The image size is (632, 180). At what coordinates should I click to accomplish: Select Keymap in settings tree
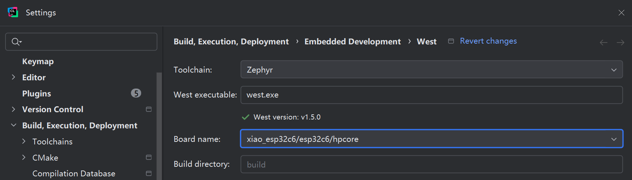coord(38,61)
